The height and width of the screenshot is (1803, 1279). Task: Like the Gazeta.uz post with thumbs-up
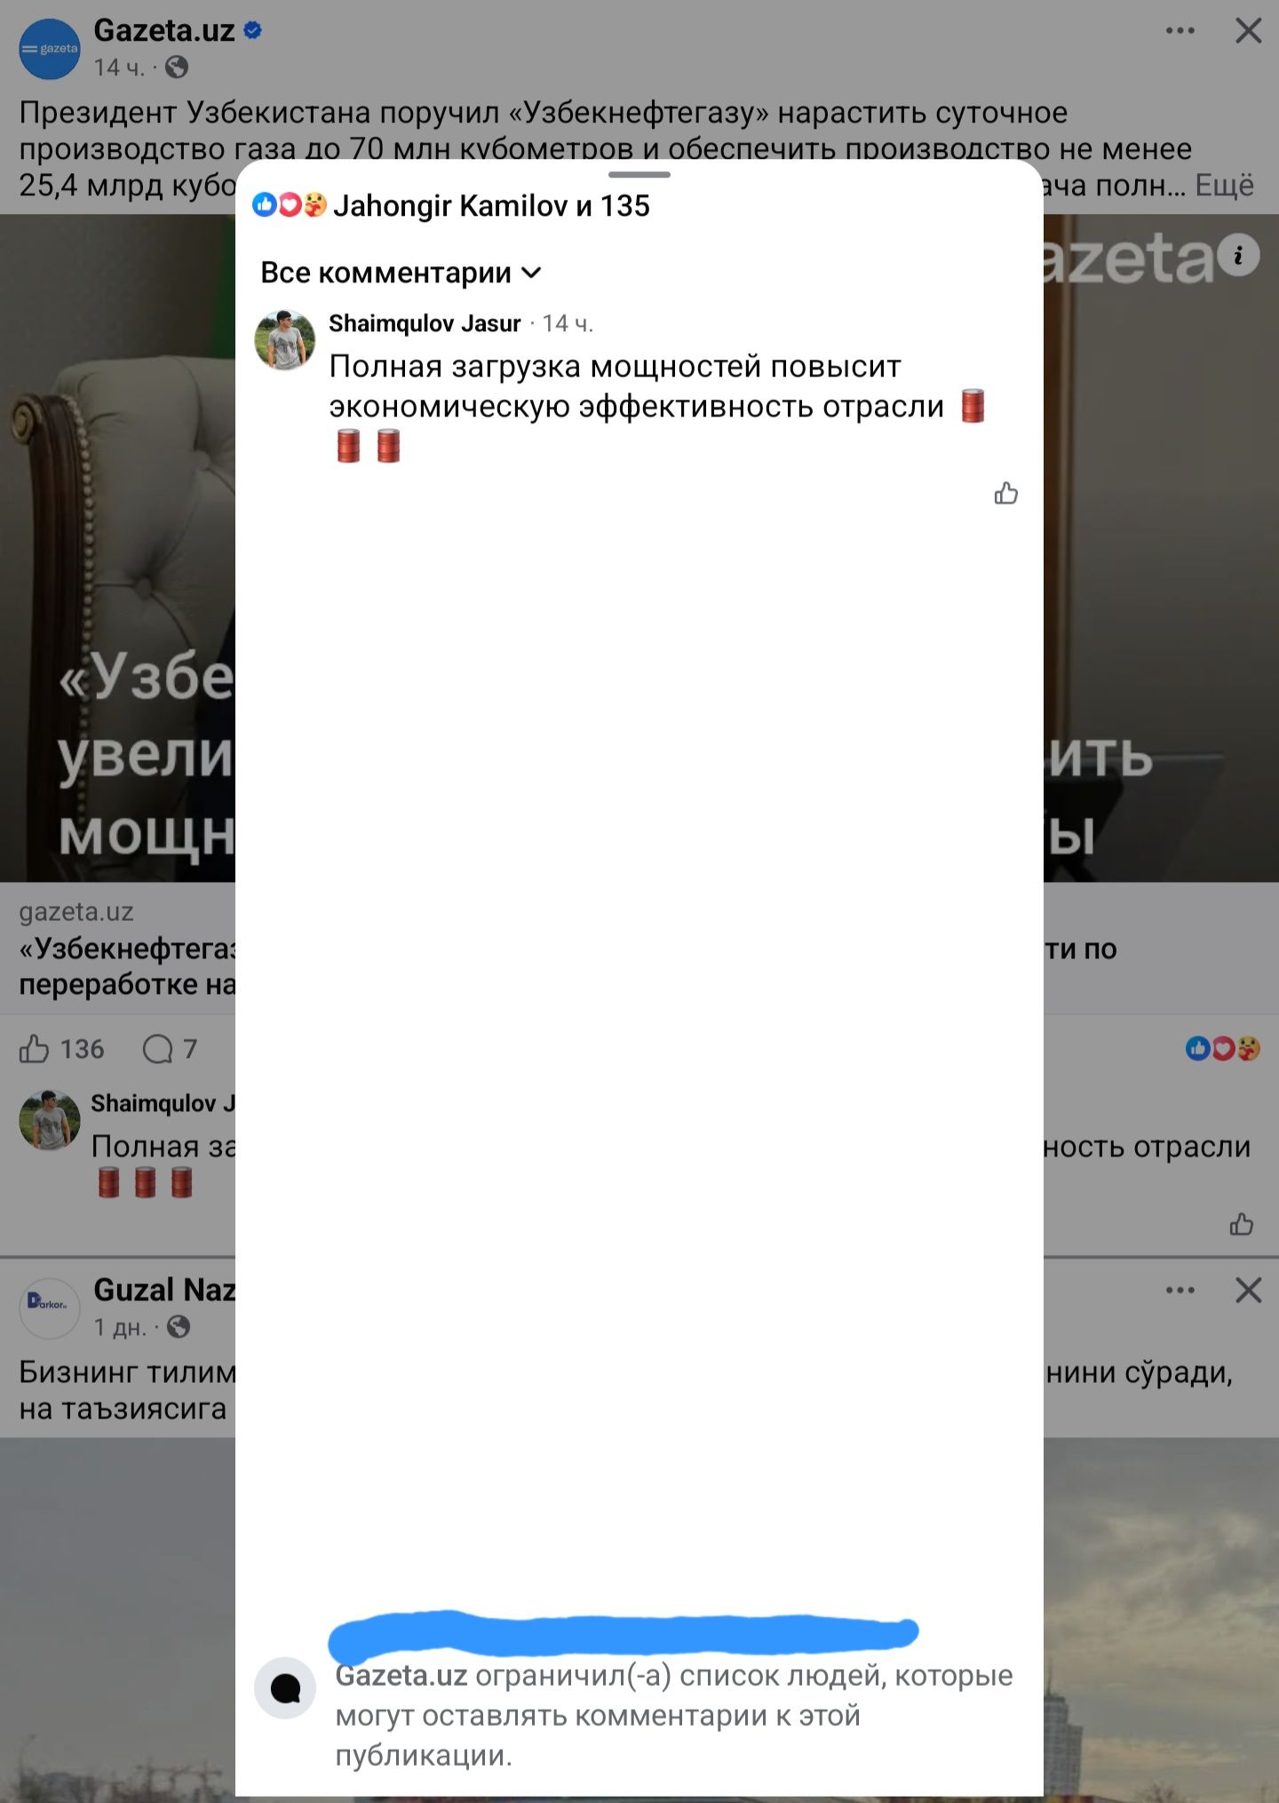click(35, 1049)
